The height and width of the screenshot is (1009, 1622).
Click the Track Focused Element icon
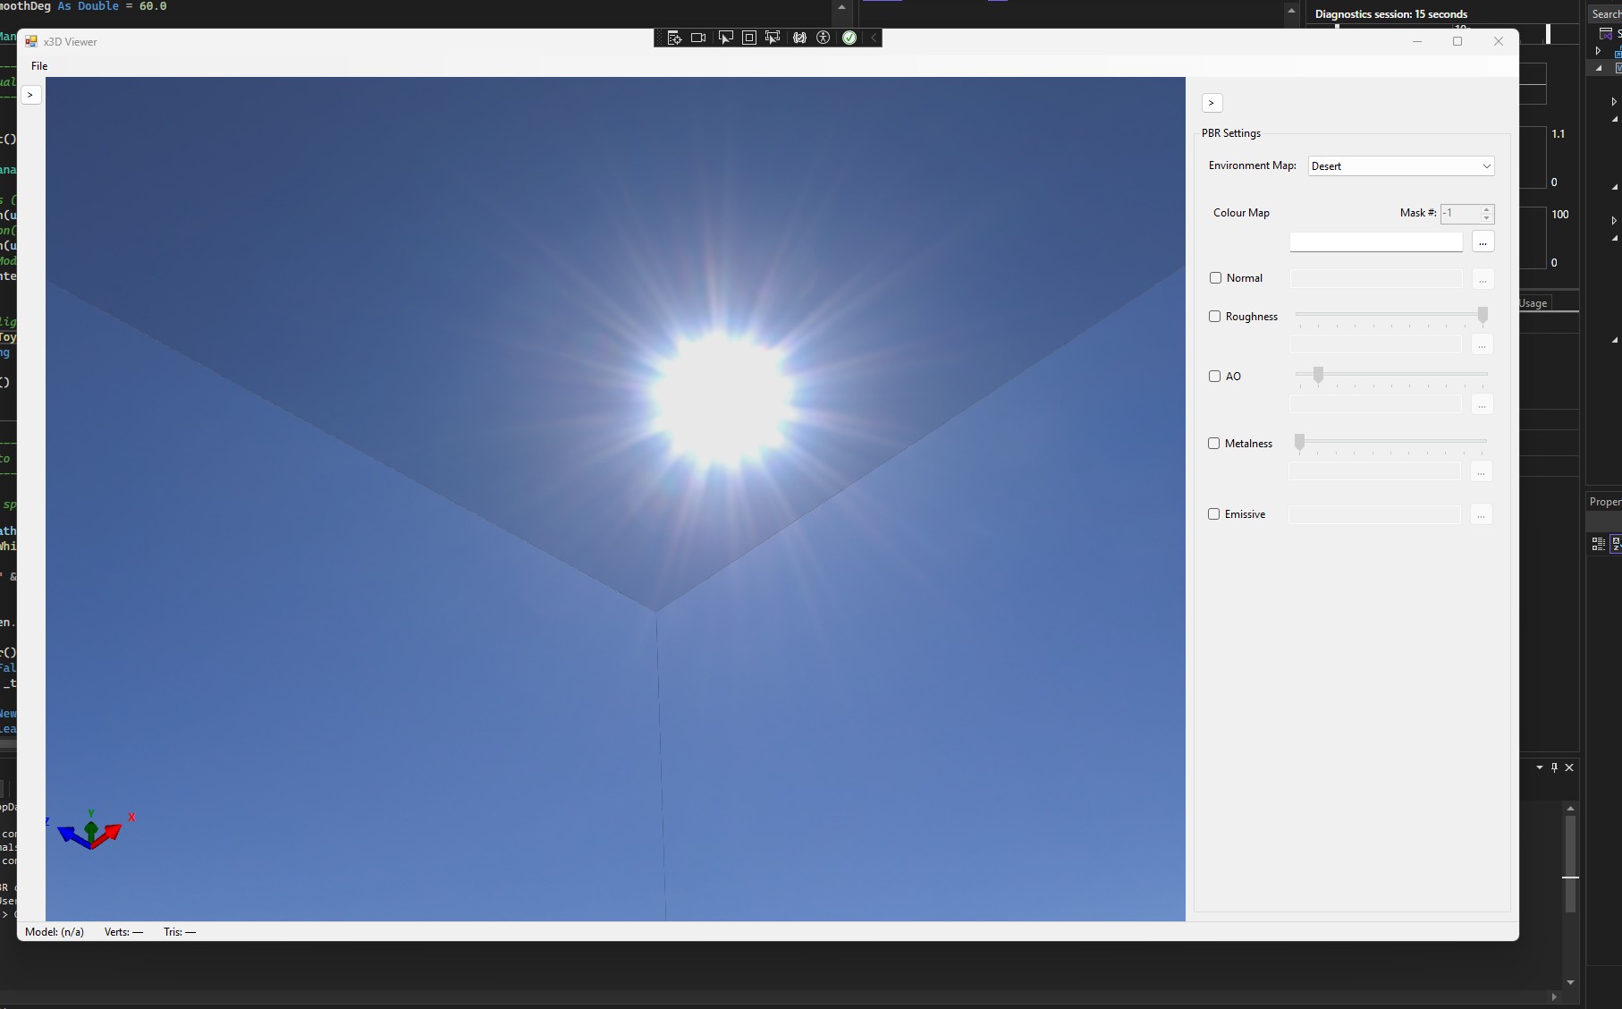point(773,38)
